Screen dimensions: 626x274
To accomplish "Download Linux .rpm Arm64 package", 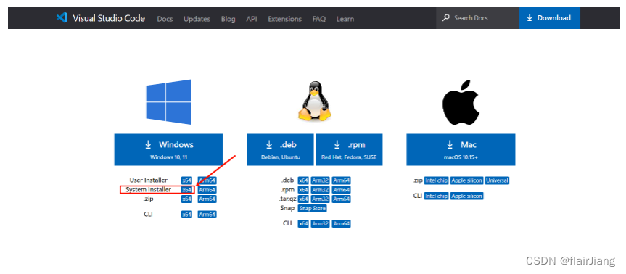I will pyautogui.click(x=342, y=190).
